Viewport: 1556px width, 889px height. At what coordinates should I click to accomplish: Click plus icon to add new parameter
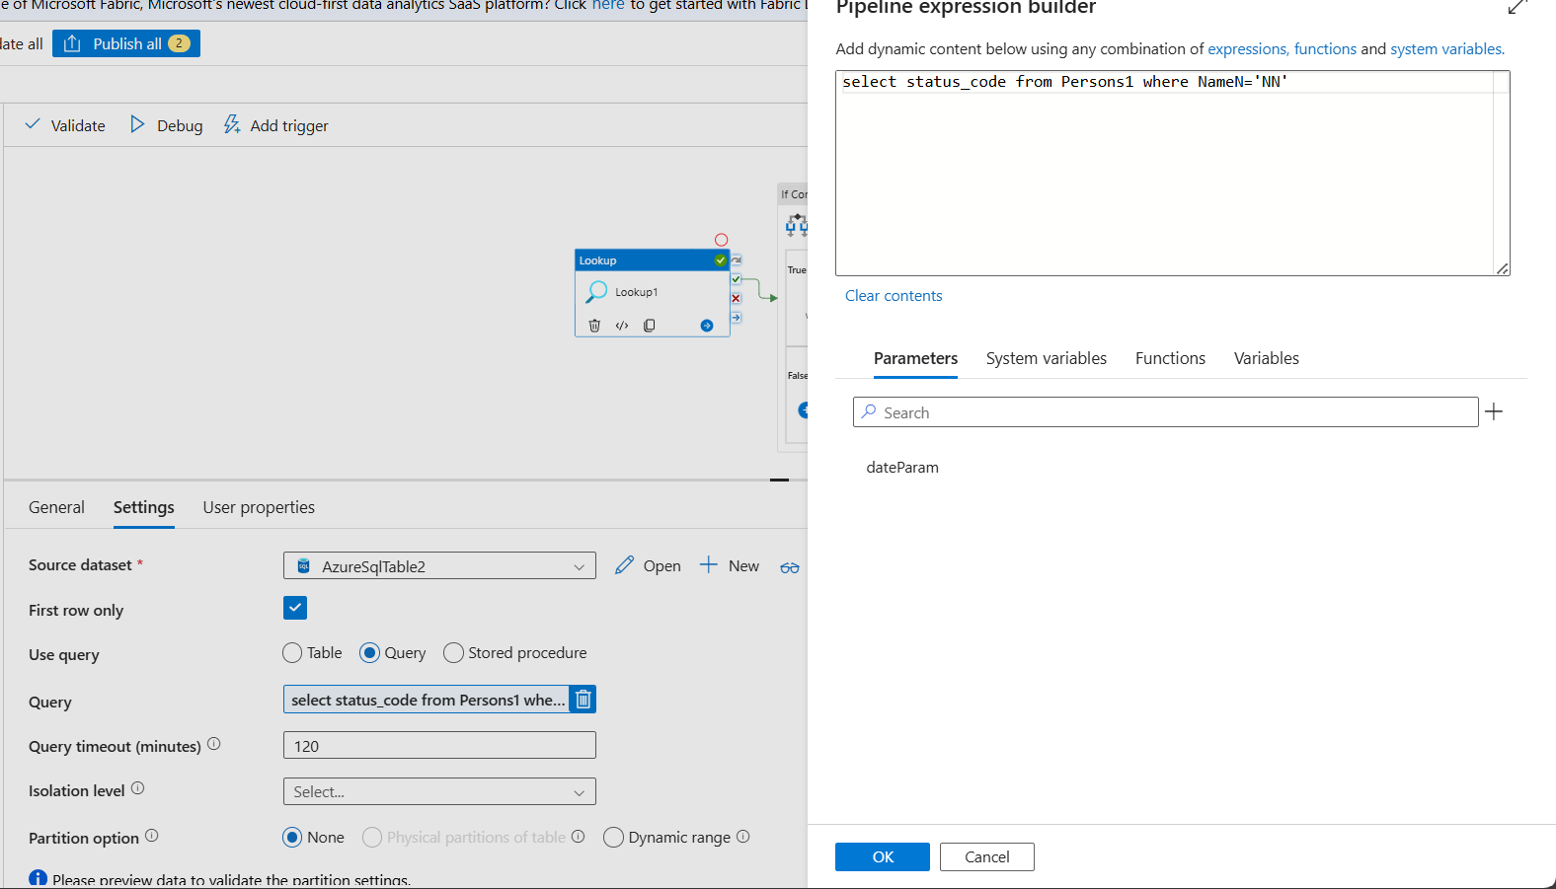coord(1494,411)
